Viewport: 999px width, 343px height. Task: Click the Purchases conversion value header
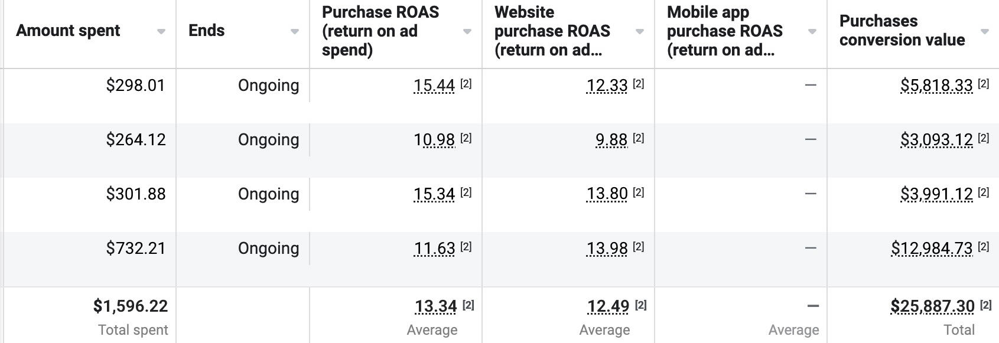[902, 31]
